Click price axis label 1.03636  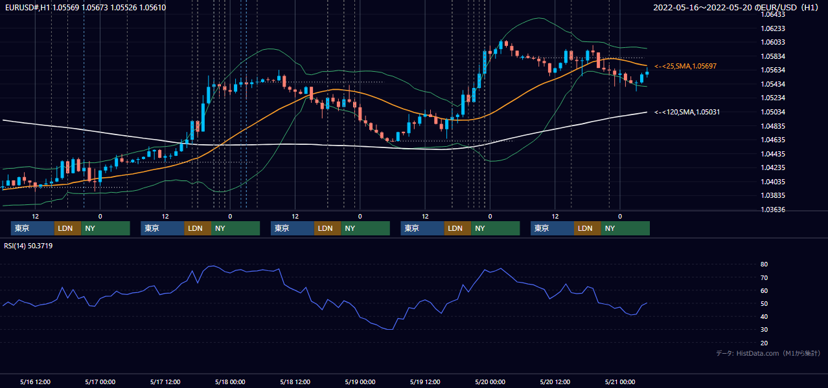772,210
